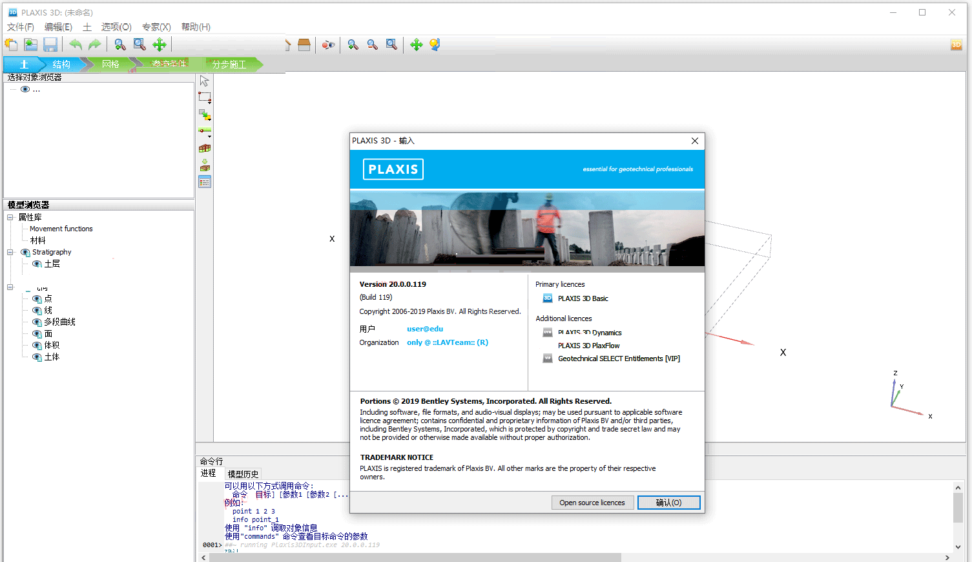972x562 pixels.
Task: Select the create borehole tool
Action: pos(205,131)
